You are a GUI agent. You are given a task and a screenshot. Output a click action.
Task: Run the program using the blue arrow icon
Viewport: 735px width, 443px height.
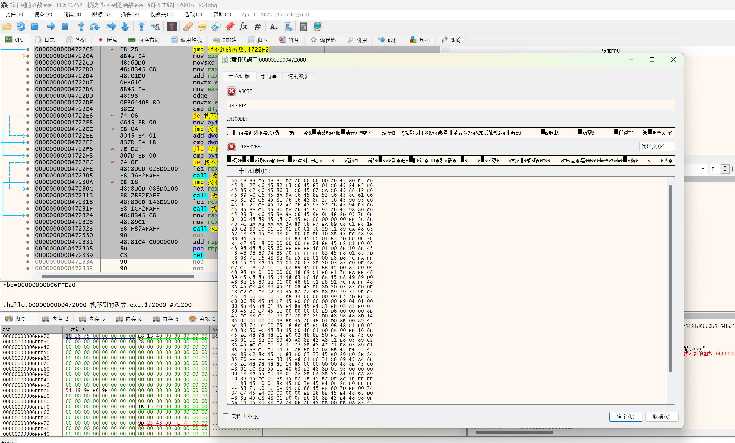(x=51, y=27)
